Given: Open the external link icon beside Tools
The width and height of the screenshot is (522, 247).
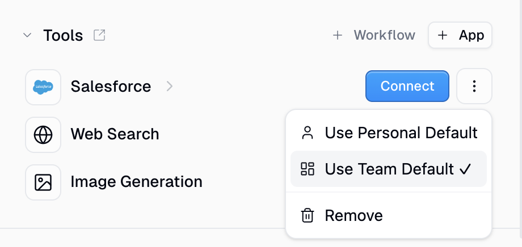Looking at the screenshot, I should coord(99,35).
